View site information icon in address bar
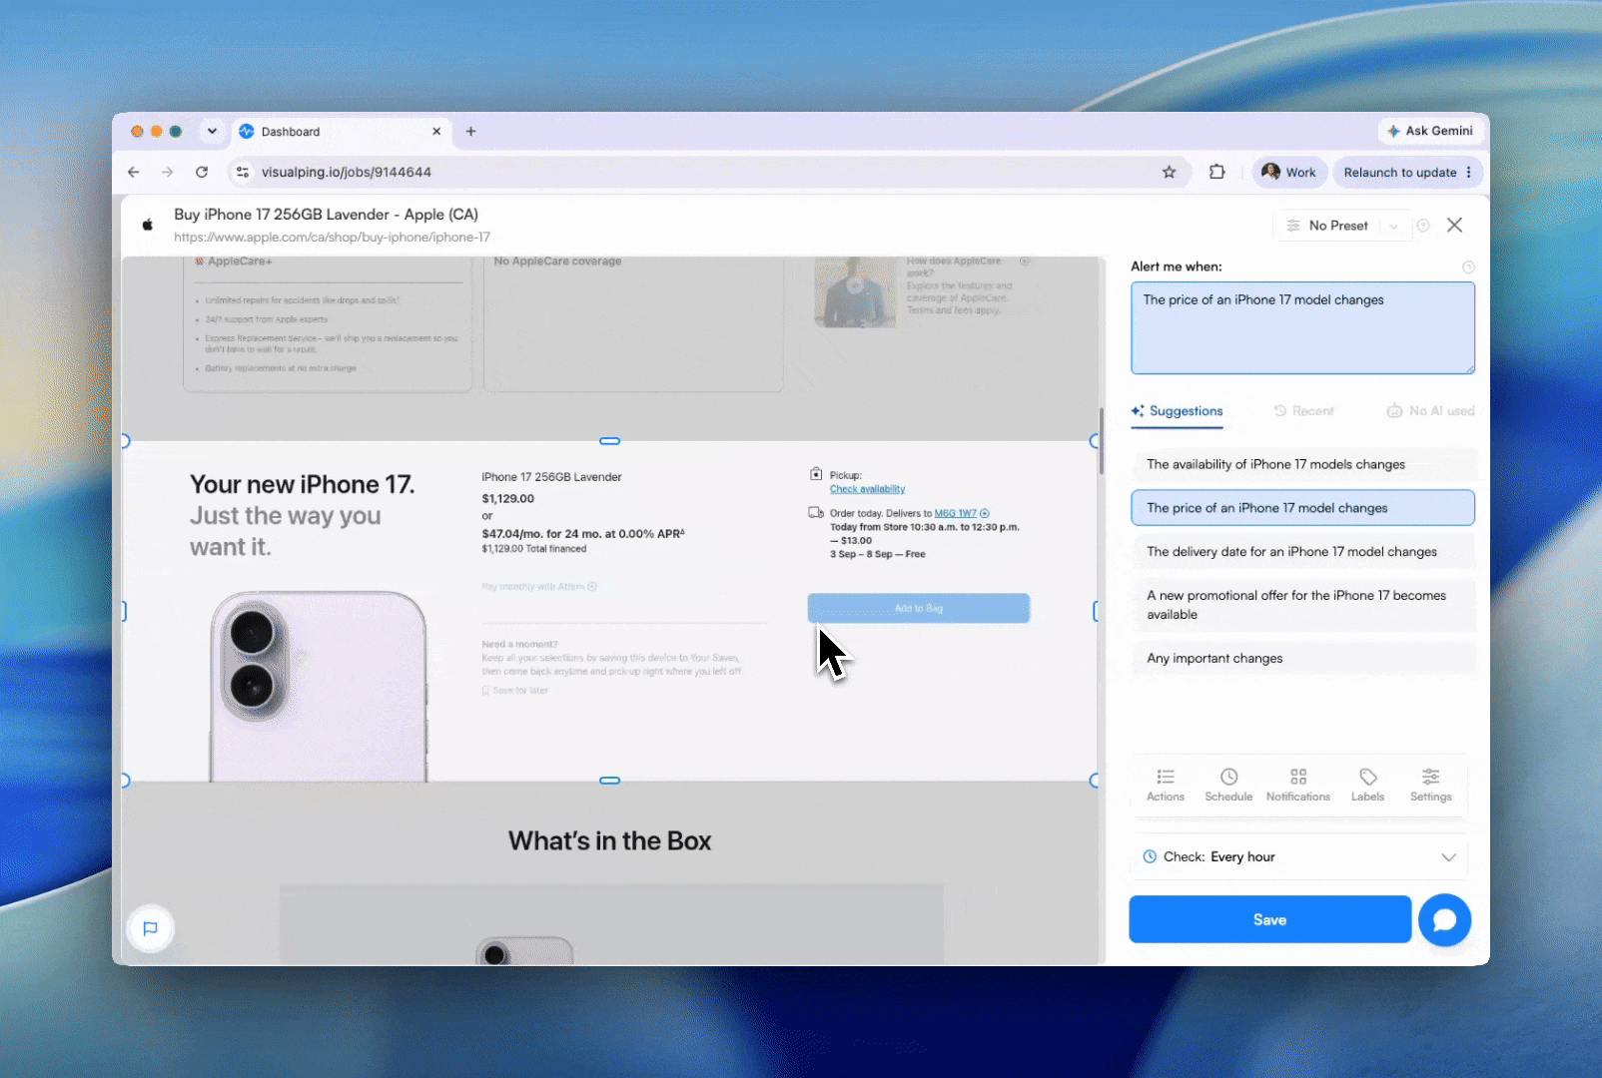1602x1078 pixels. point(243,172)
